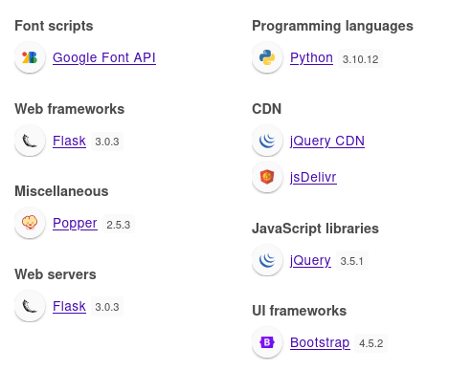Click the Web frameworks heading
Image resolution: width=449 pixels, height=371 pixels.
pos(70,109)
